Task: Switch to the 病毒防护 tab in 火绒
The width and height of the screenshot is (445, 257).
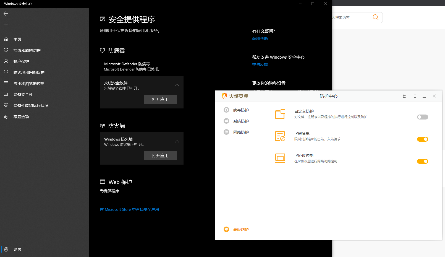Action: point(241,110)
